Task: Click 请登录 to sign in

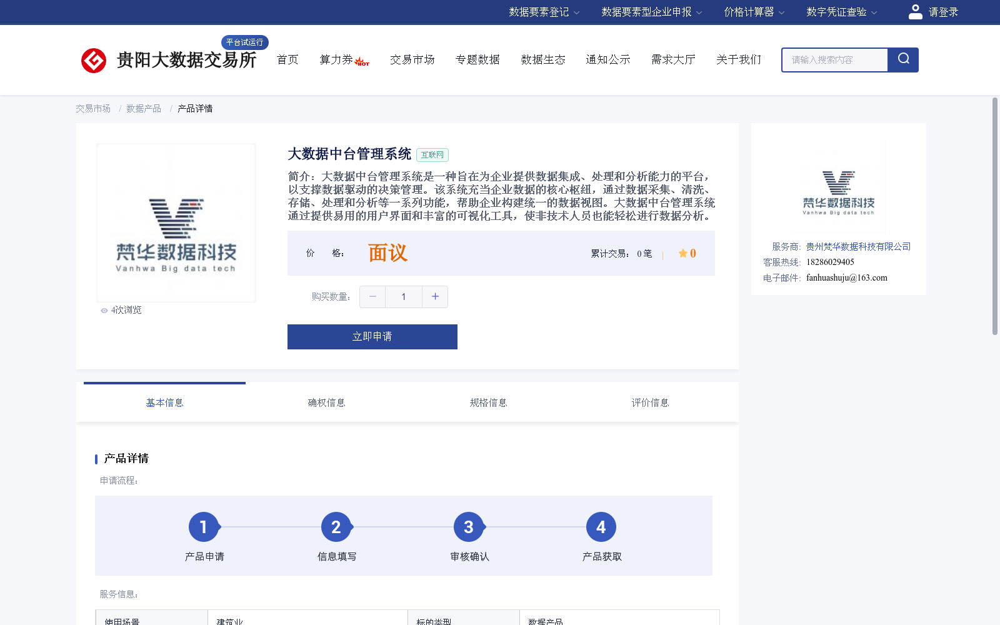Action: (943, 12)
